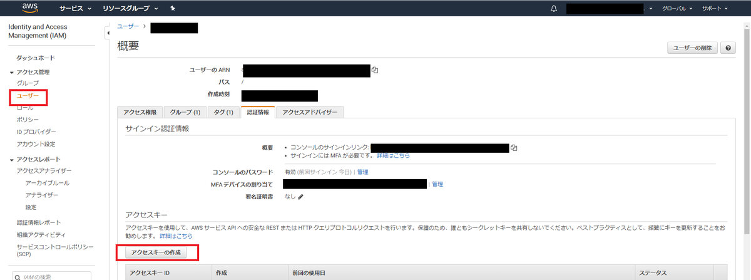Open ID プロバイダー in sidebar
Image resolution: width=751 pixels, height=280 pixels.
pos(36,132)
